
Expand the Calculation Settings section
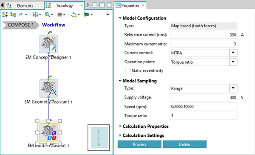click(120, 135)
